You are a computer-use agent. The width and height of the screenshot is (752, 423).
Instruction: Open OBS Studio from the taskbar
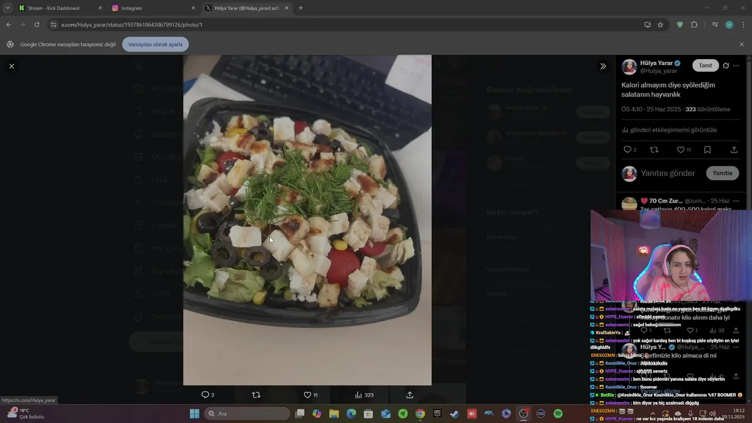(523, 414)
